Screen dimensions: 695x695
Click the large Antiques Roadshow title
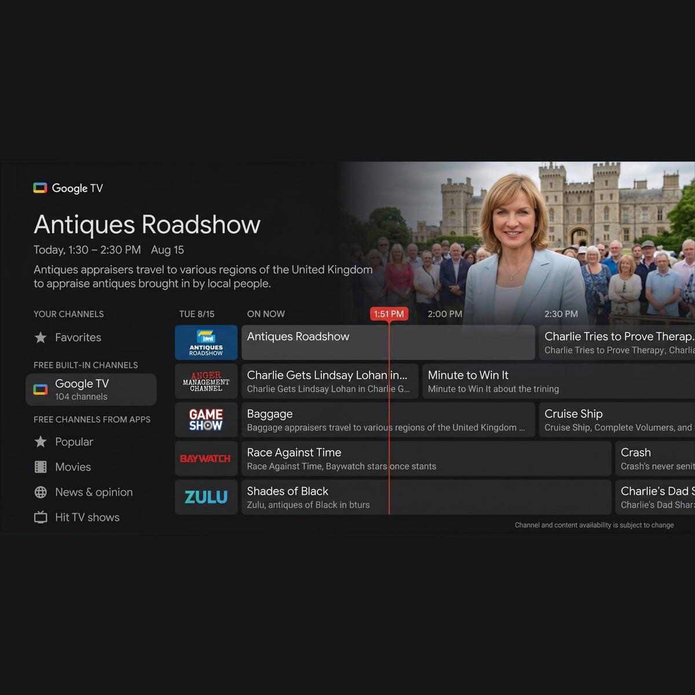[x=147, y=225]
